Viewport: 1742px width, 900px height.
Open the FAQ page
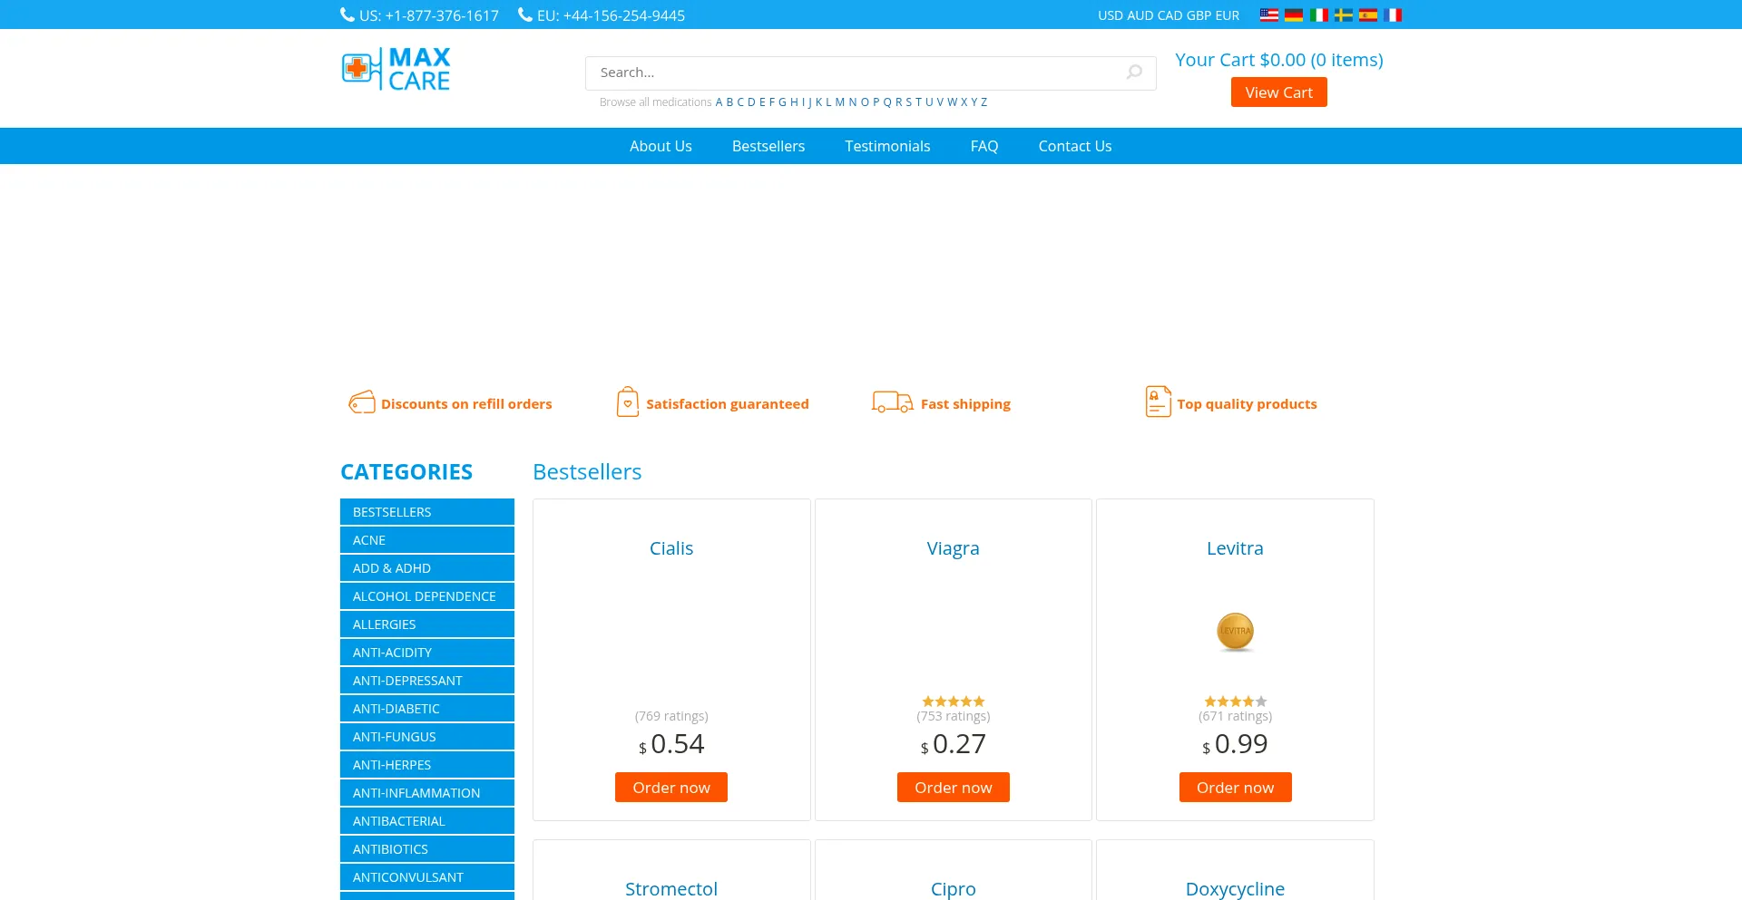pos(984,146)
